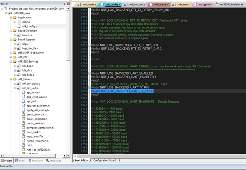
Task: Click the nRF_BLE_Services folder icon
Action: point(15,62)
